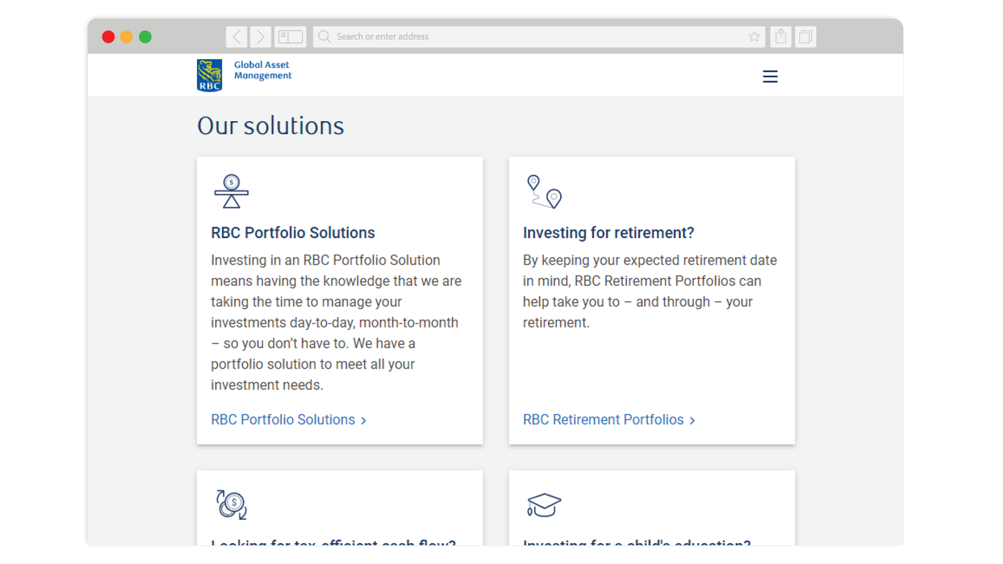
Task: Click the red close window button
Action: [x=108, y=37]
